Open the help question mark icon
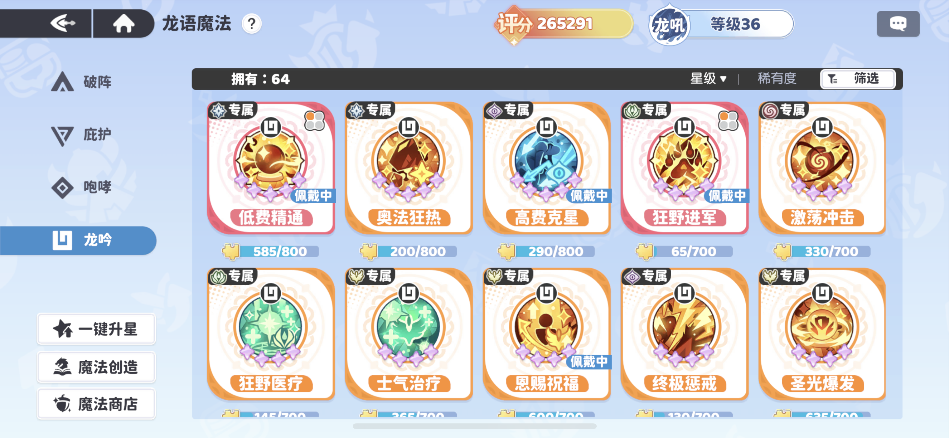Viewport: 949px width, 438px height. tap(251, 24)
